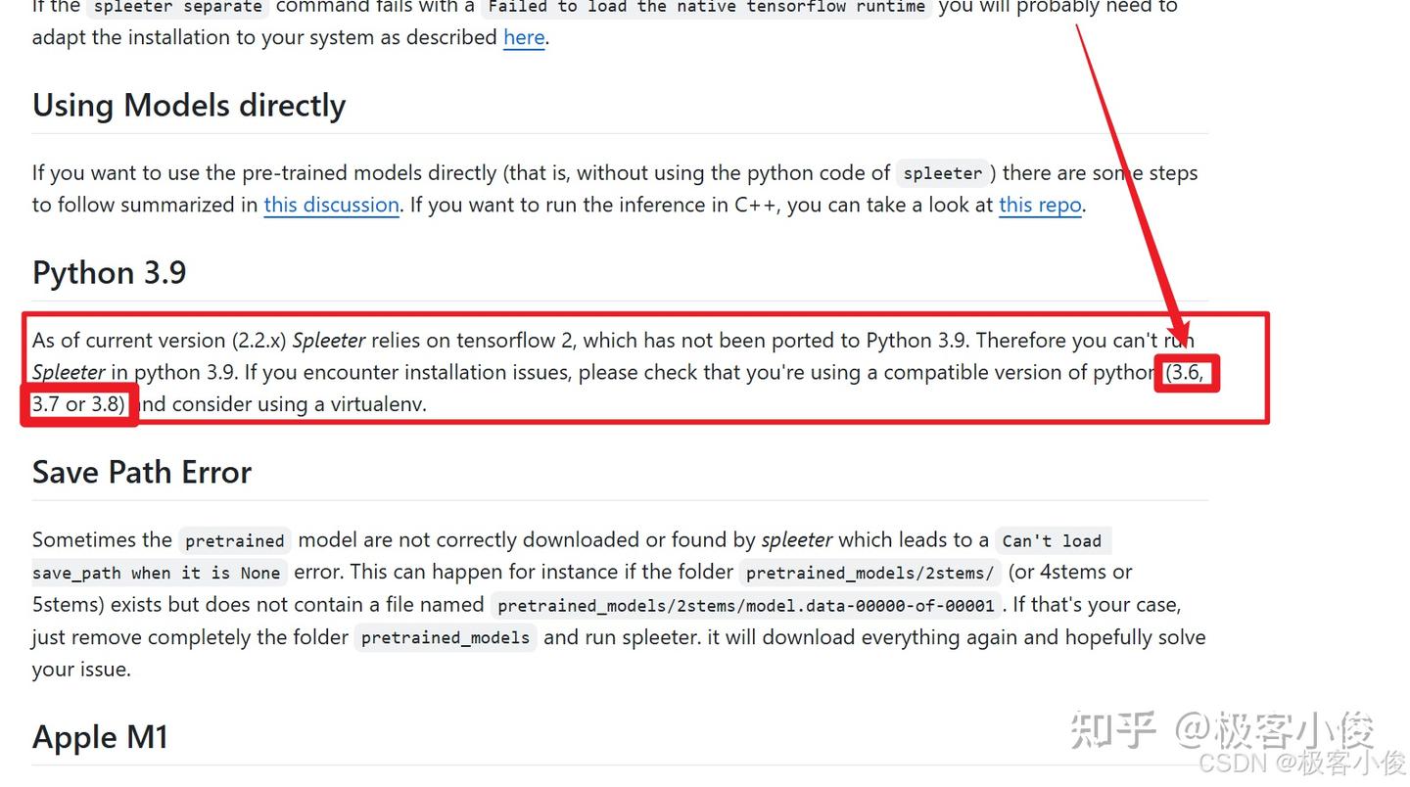Image resolution: width=1410 pixels, height=787 pixels.
Task: Click the 'Using Models directly' heading
Action: coord(189,106)
